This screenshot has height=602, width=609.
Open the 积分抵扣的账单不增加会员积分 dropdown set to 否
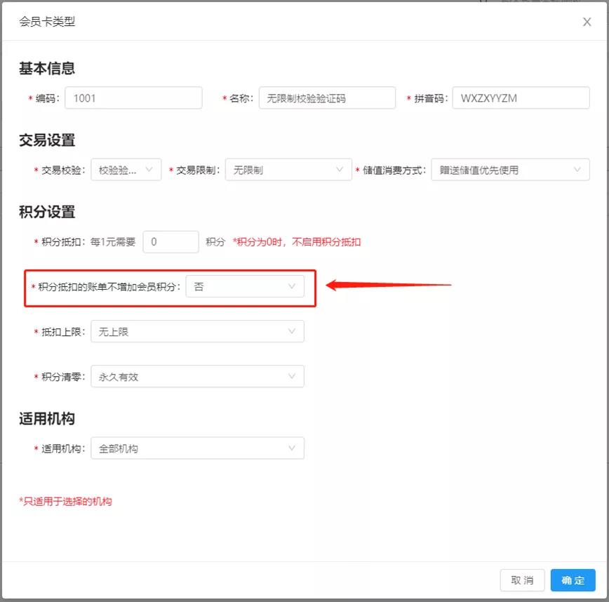coord(245,287)
